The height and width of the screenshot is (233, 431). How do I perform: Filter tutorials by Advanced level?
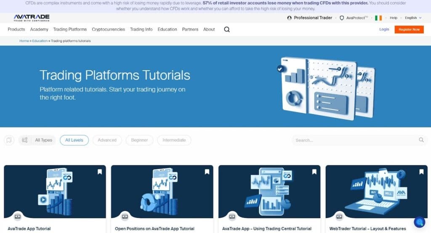[x=107, y=140]
